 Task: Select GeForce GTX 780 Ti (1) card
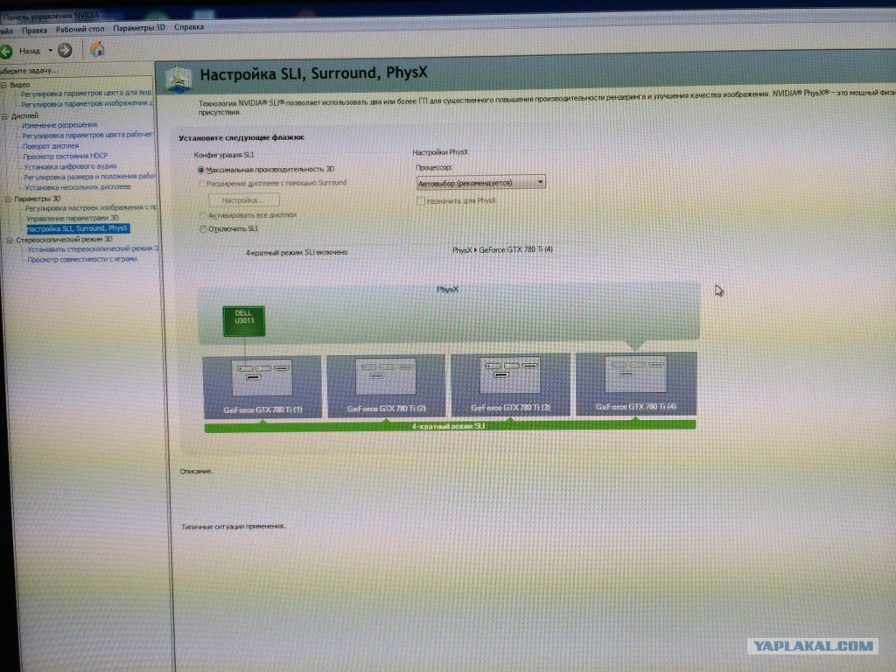point(262,387)
